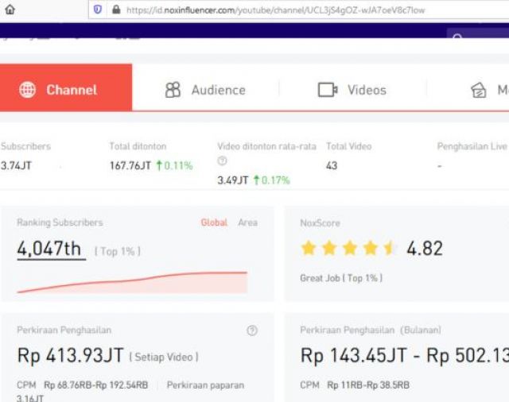
Task: Click the subscribers ranking trend chart
Action: (x=132, y=282)
